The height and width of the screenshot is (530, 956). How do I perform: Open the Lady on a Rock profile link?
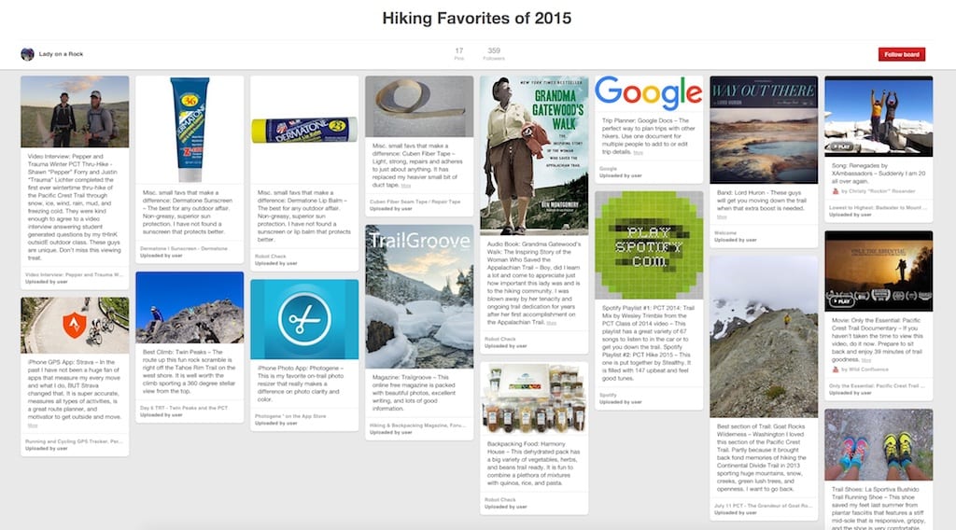tap(61, 54)
